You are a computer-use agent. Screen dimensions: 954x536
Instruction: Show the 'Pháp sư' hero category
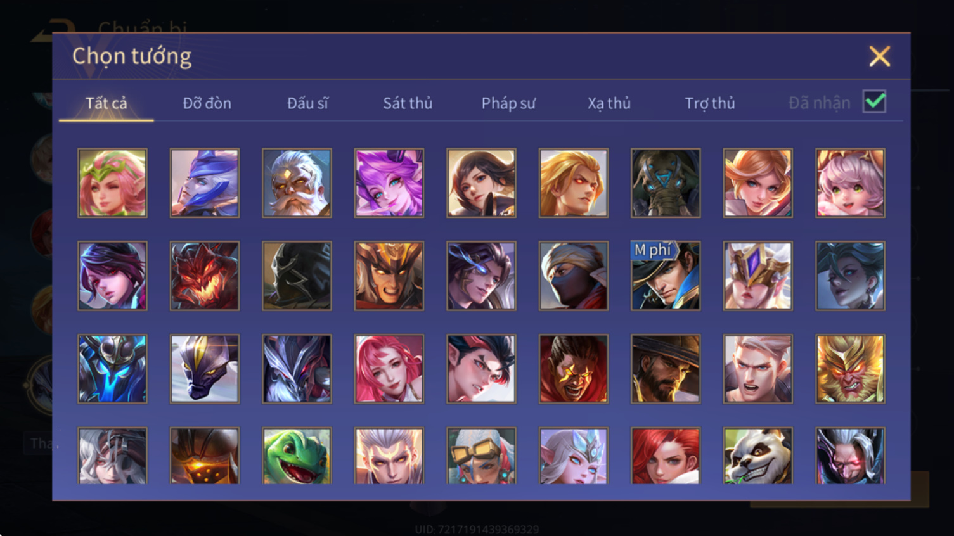508,103
